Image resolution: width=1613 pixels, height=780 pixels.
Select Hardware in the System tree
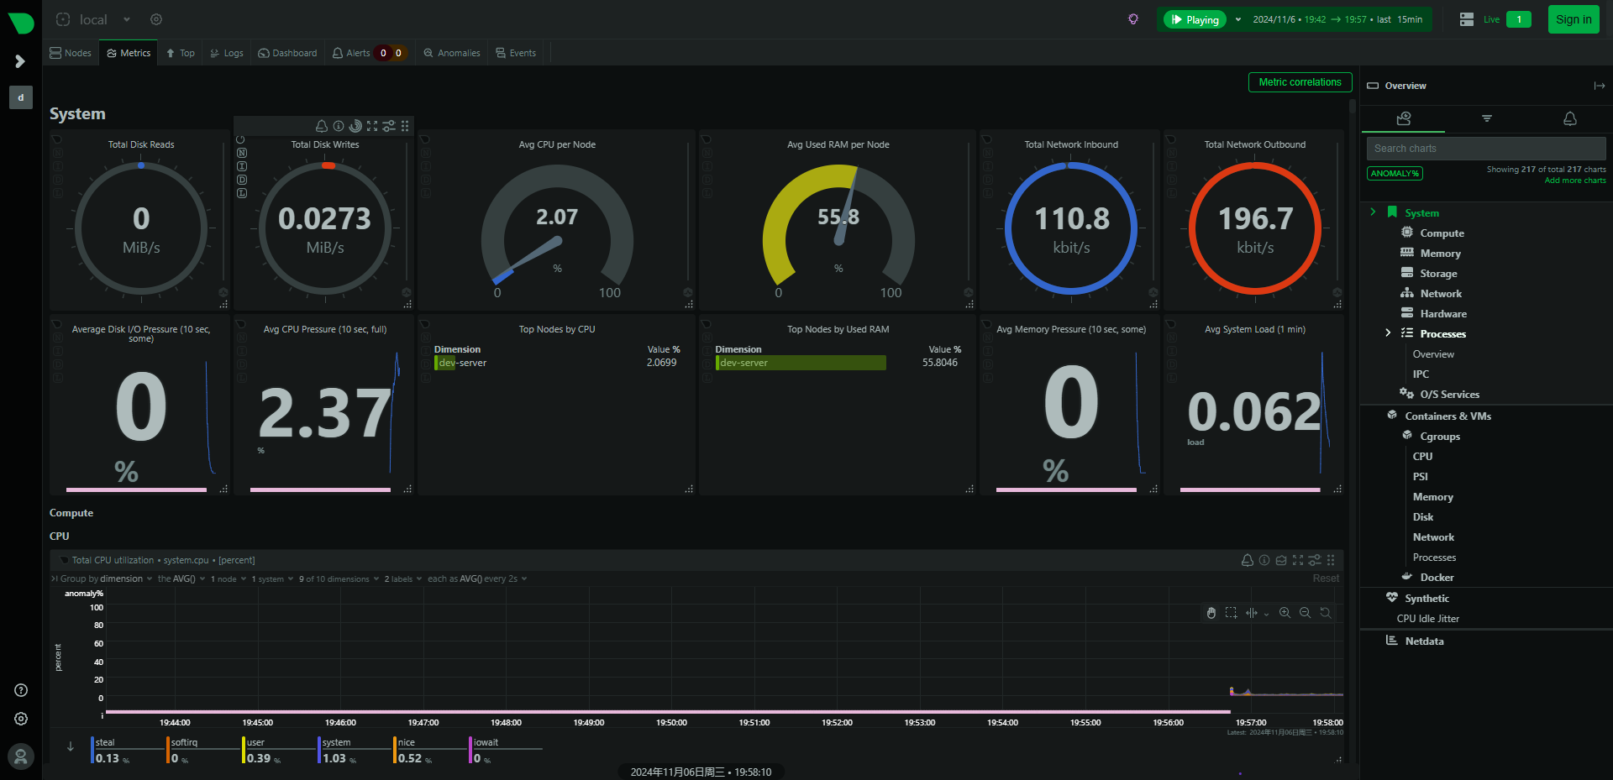(x=1443, y=314)
